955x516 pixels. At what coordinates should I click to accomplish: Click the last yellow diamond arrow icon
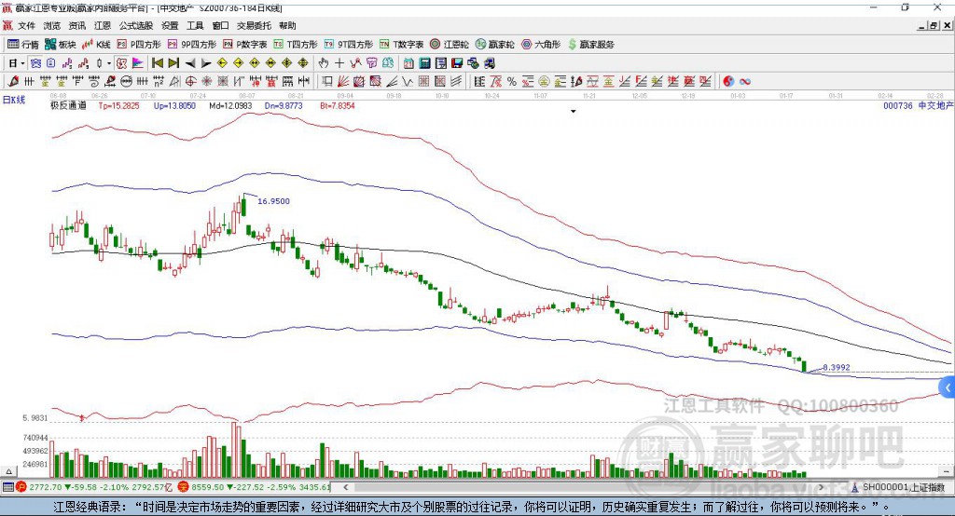[303, 63]
